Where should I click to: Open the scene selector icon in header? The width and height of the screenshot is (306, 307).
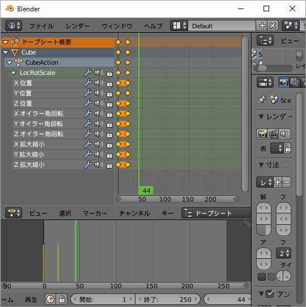coord(291,26)
